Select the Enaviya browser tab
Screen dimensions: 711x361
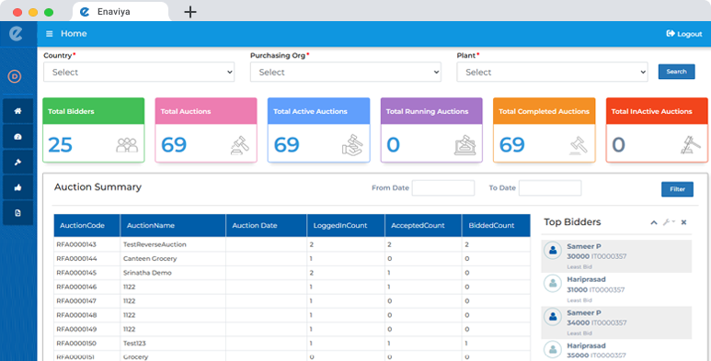[x=120, y=12]
